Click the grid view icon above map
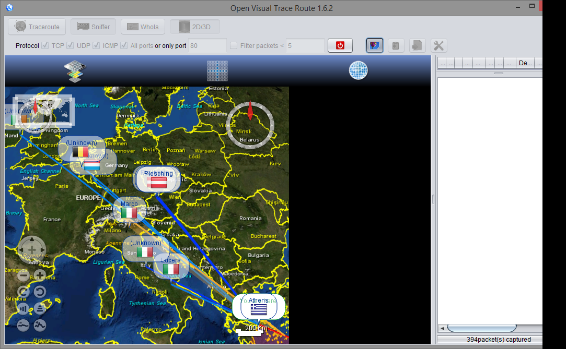 [x=217, y=70]
